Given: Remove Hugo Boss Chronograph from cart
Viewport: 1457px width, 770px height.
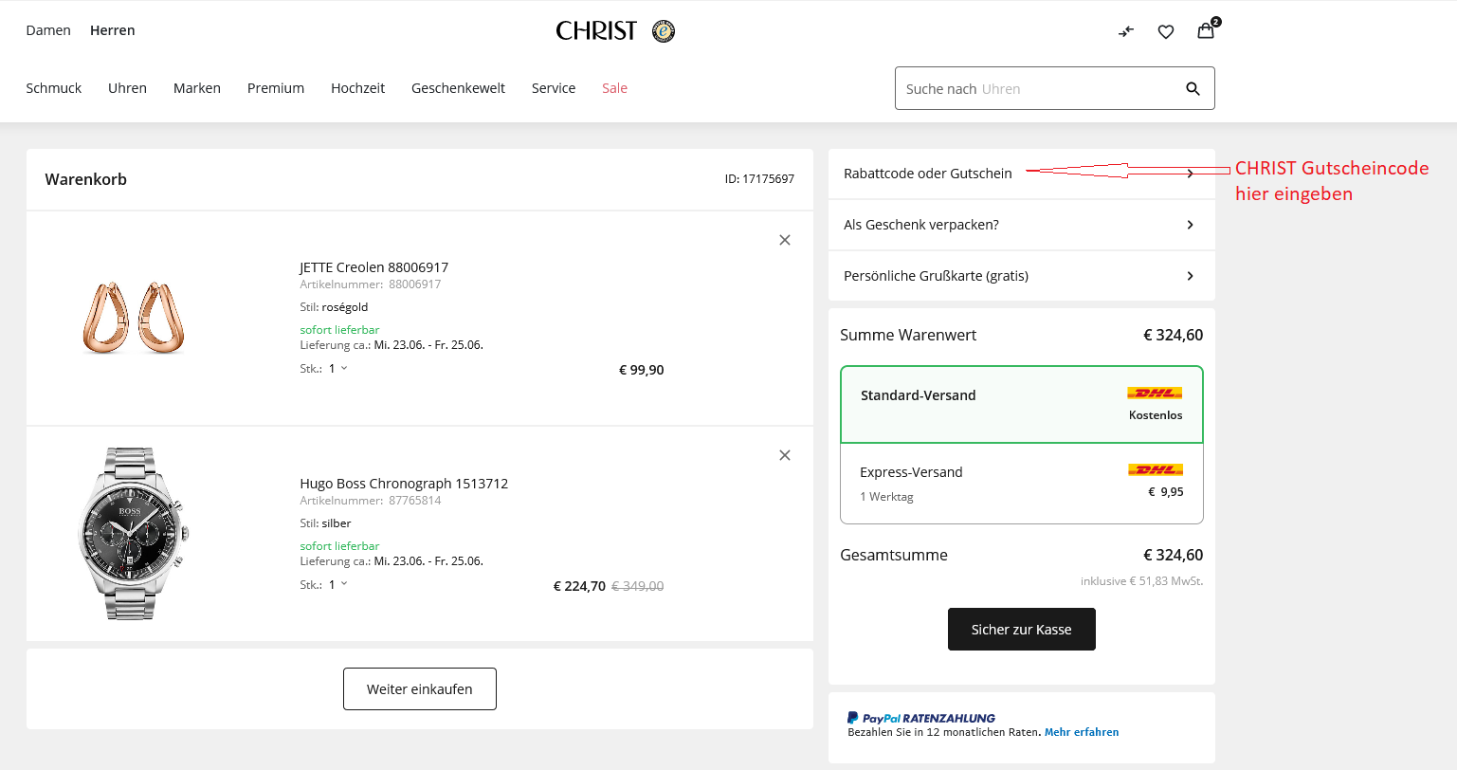Looking at the screenshot, I should pyautogui.click(x=785, y=455).
